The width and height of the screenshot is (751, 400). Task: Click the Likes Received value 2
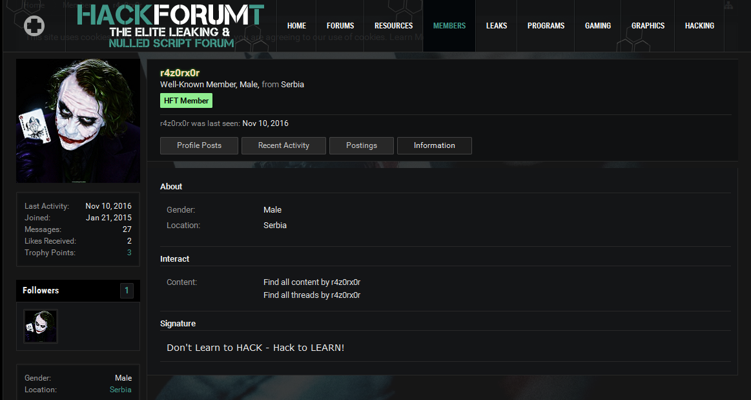(x=129, y=241)
